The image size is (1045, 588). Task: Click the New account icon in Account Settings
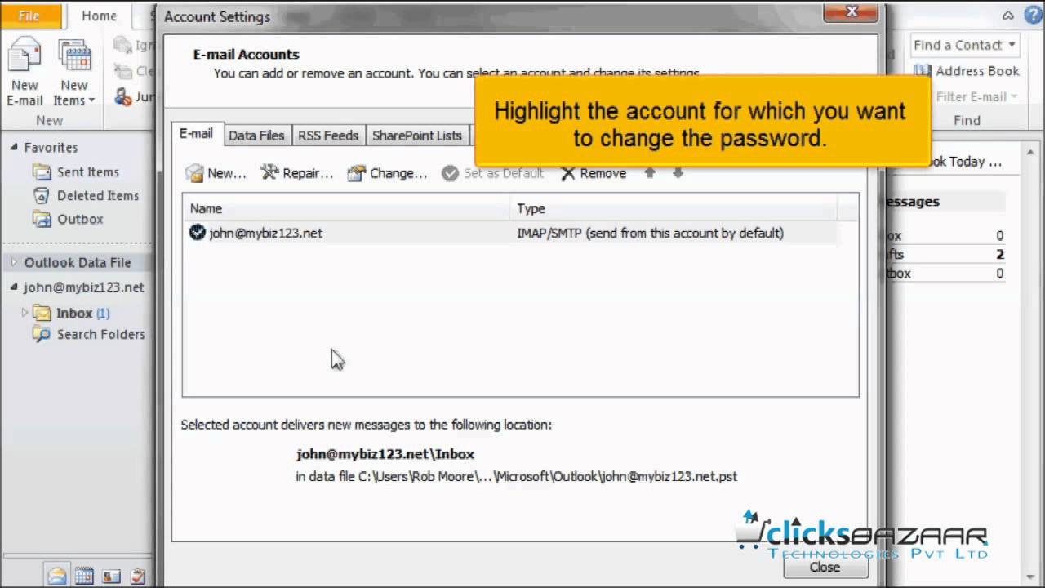[194, 173]
